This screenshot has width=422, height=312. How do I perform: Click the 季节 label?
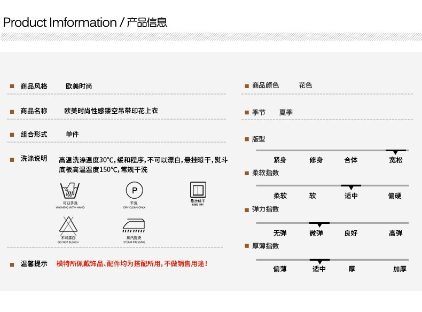(x=259, y=112)
